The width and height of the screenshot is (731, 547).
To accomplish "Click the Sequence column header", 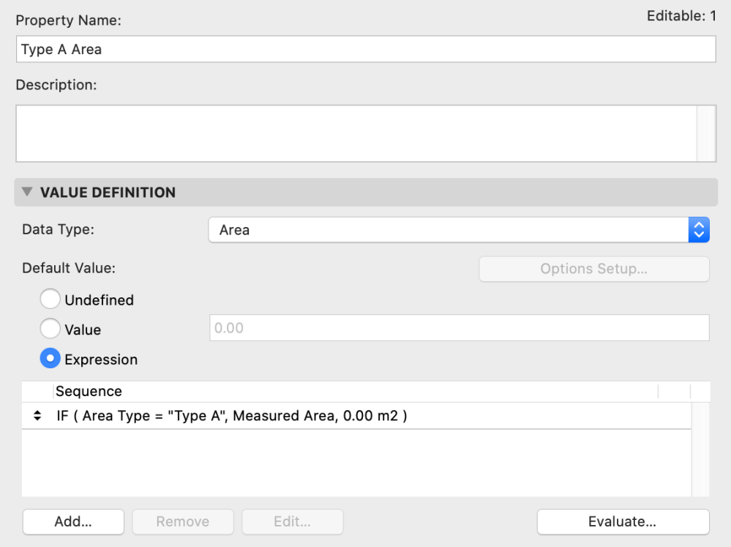I will pos(89,392).
